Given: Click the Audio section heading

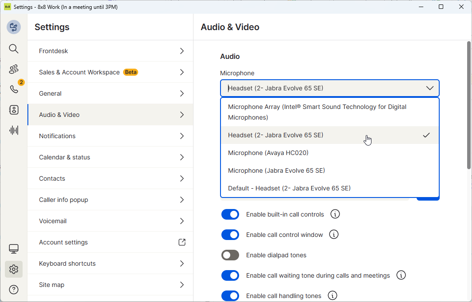Looking at the screenshot, I should pyautogui.click(x=230, y=57).
